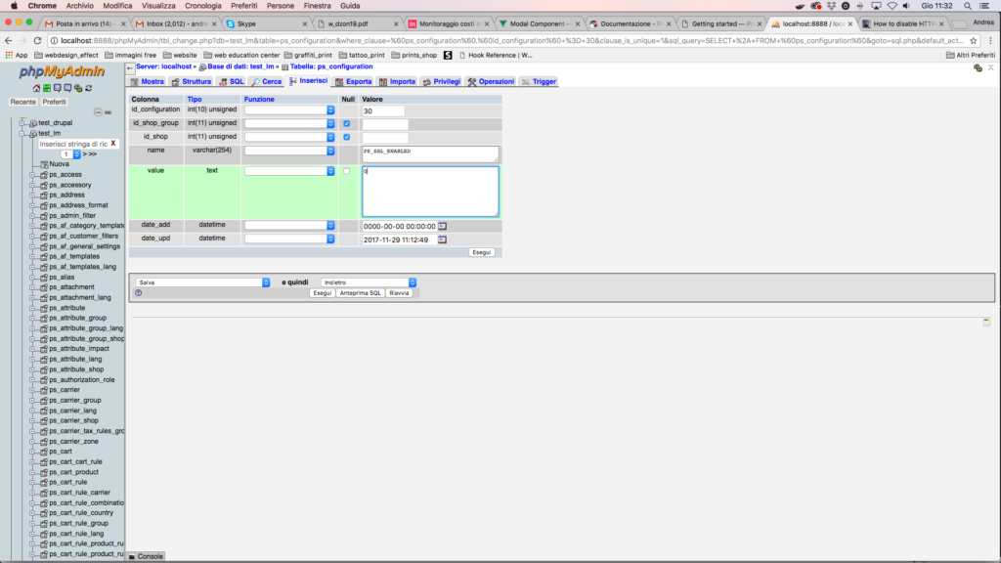Follow Server: localhost breadcrumb link

(x=163, y=66)
